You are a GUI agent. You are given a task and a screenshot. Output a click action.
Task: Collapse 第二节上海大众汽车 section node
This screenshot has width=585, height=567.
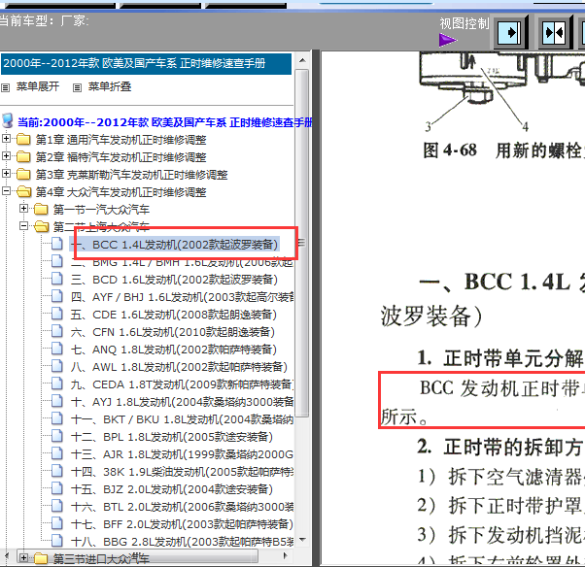tap(23, 226)
